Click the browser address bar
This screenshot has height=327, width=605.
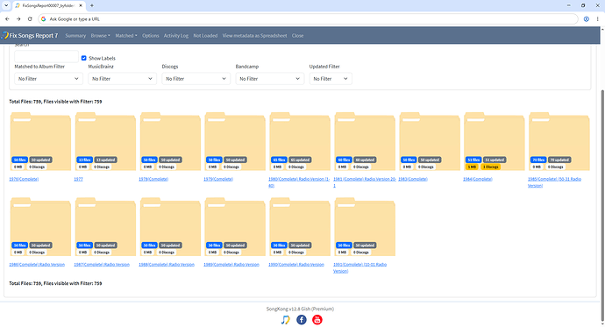tap(308, 19)
